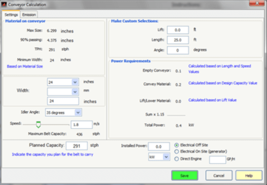
Task: Open the Width inches dropdown
Action: (75, 82)
